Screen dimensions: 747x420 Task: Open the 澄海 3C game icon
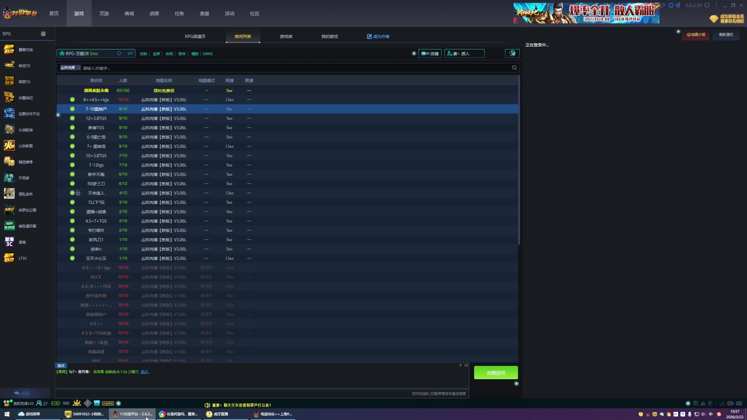pos(9,242)
